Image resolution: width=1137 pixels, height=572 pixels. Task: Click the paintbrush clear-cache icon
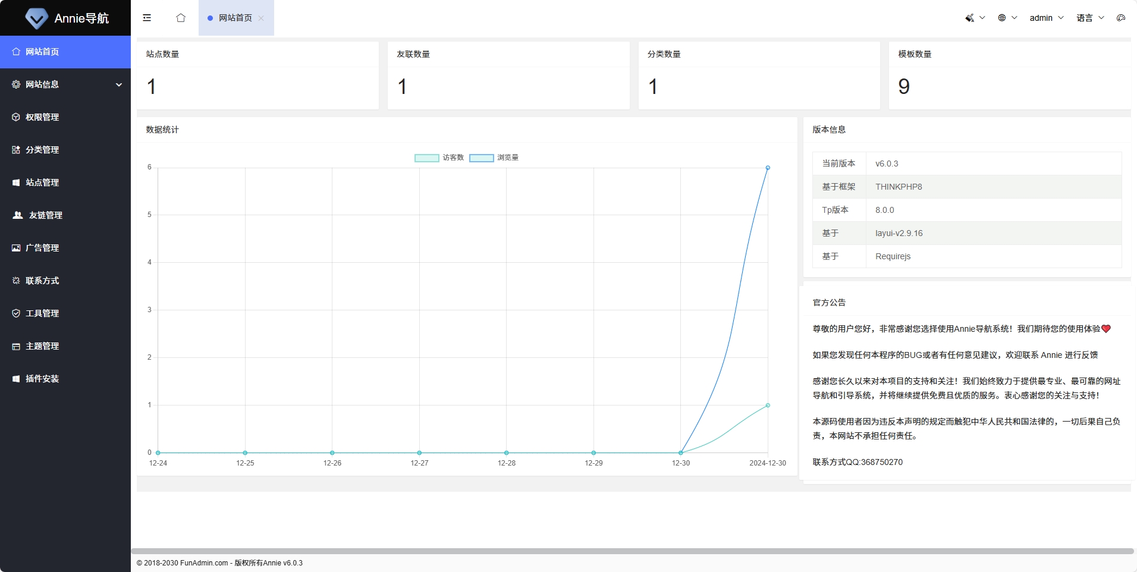(x=970, y=18)
